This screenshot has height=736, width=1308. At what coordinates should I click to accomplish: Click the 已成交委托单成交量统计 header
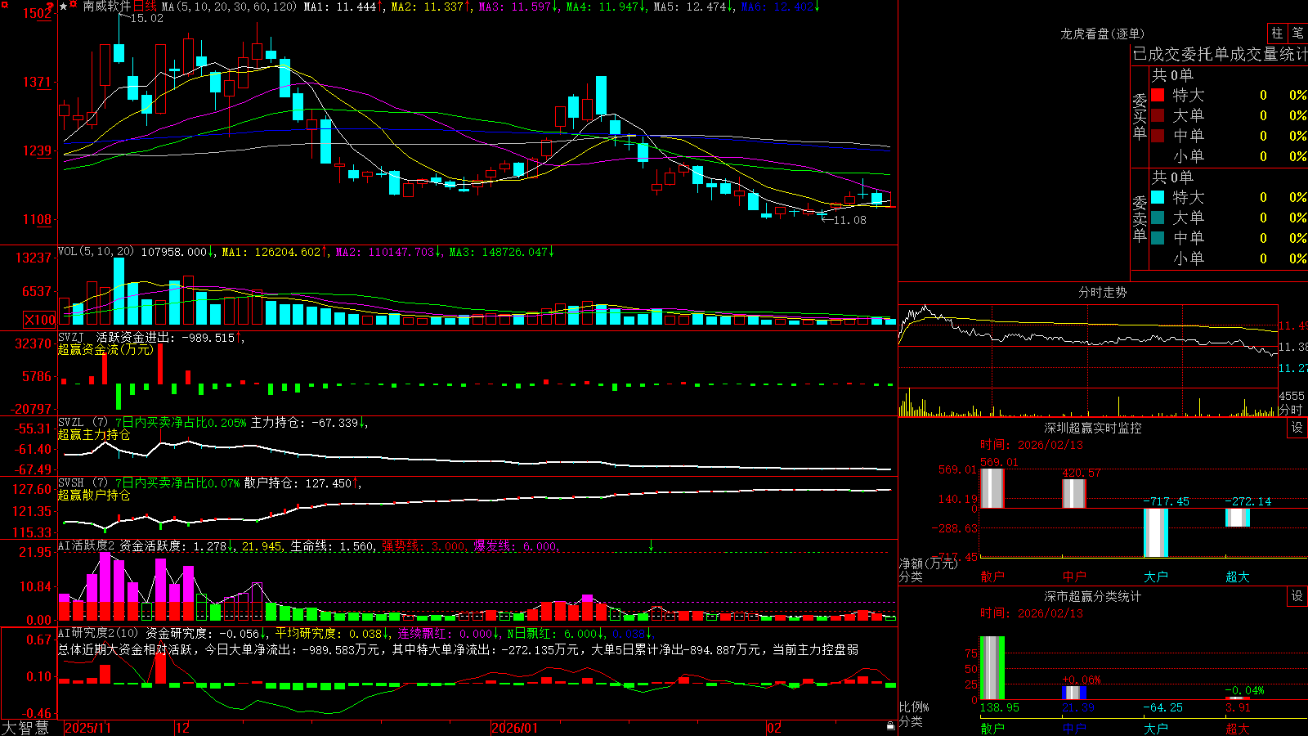point(1220,54)
